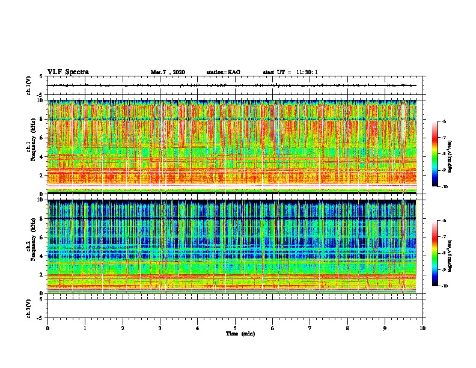The height and width of the screenshot is (368, 476).
Task: Click the ch.1 spectrogram color scale bar
Action: coord(435,154)
